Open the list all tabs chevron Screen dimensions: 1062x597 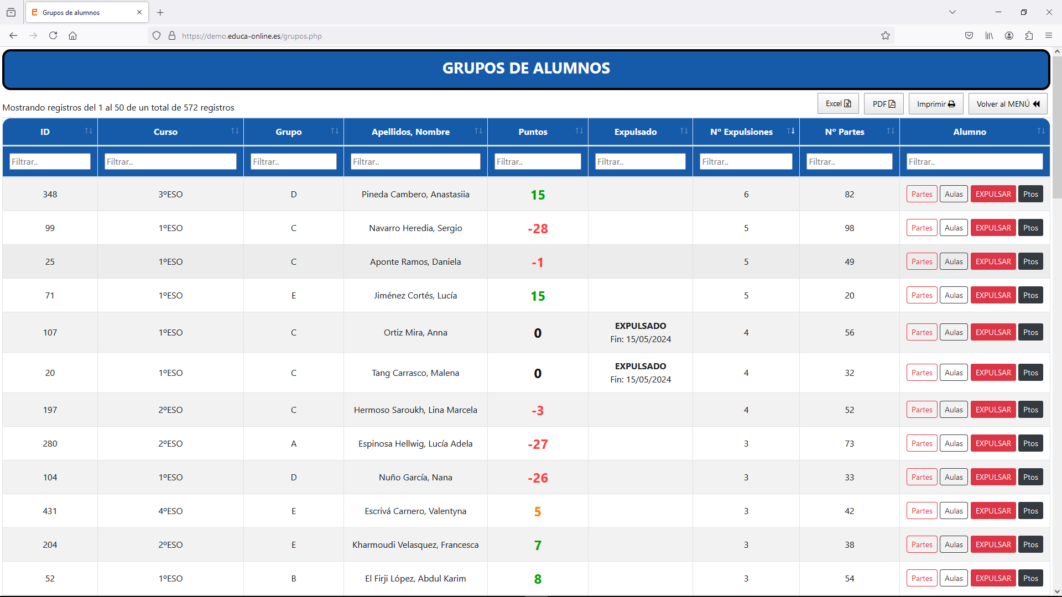pos(952,12)
